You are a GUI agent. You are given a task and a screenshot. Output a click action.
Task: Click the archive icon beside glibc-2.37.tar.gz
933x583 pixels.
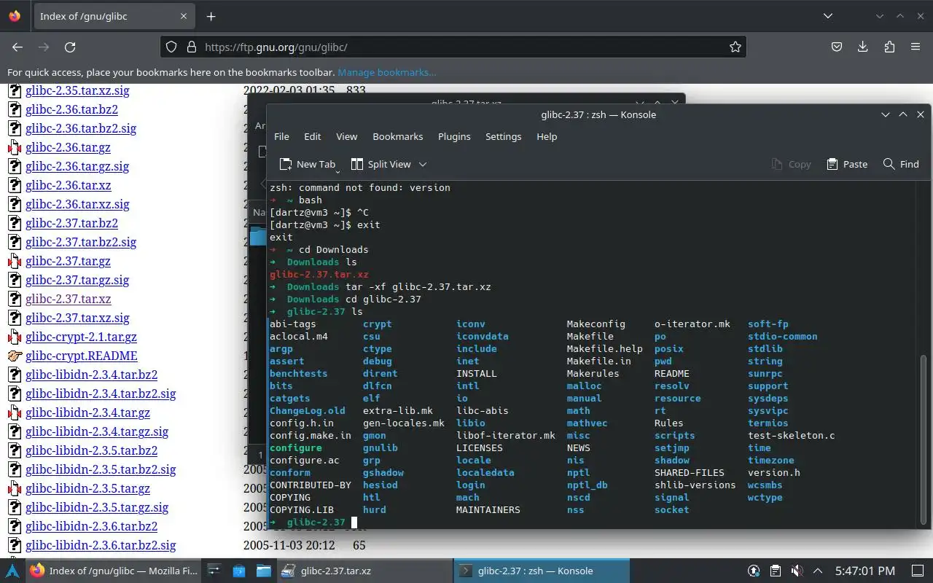[15, 261]
